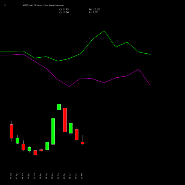Image resolution: width=185 pixels, height=185 pixels.
Task: Click the close value "C: 8.15"
Action: [64, 10]
